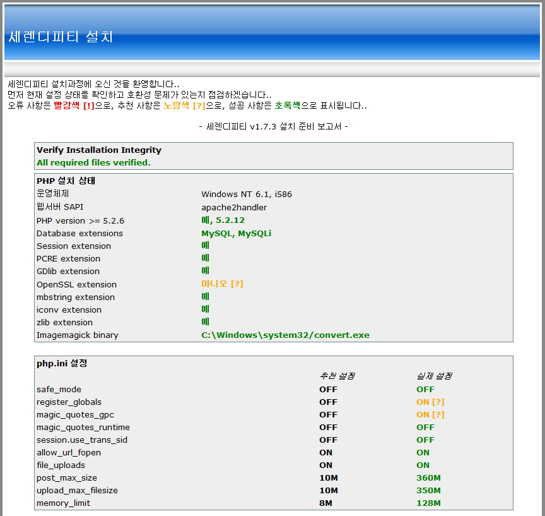The image size is (545, 516).
Task: Click the 'OpenSSL extension' label
Action: point(76,284)
